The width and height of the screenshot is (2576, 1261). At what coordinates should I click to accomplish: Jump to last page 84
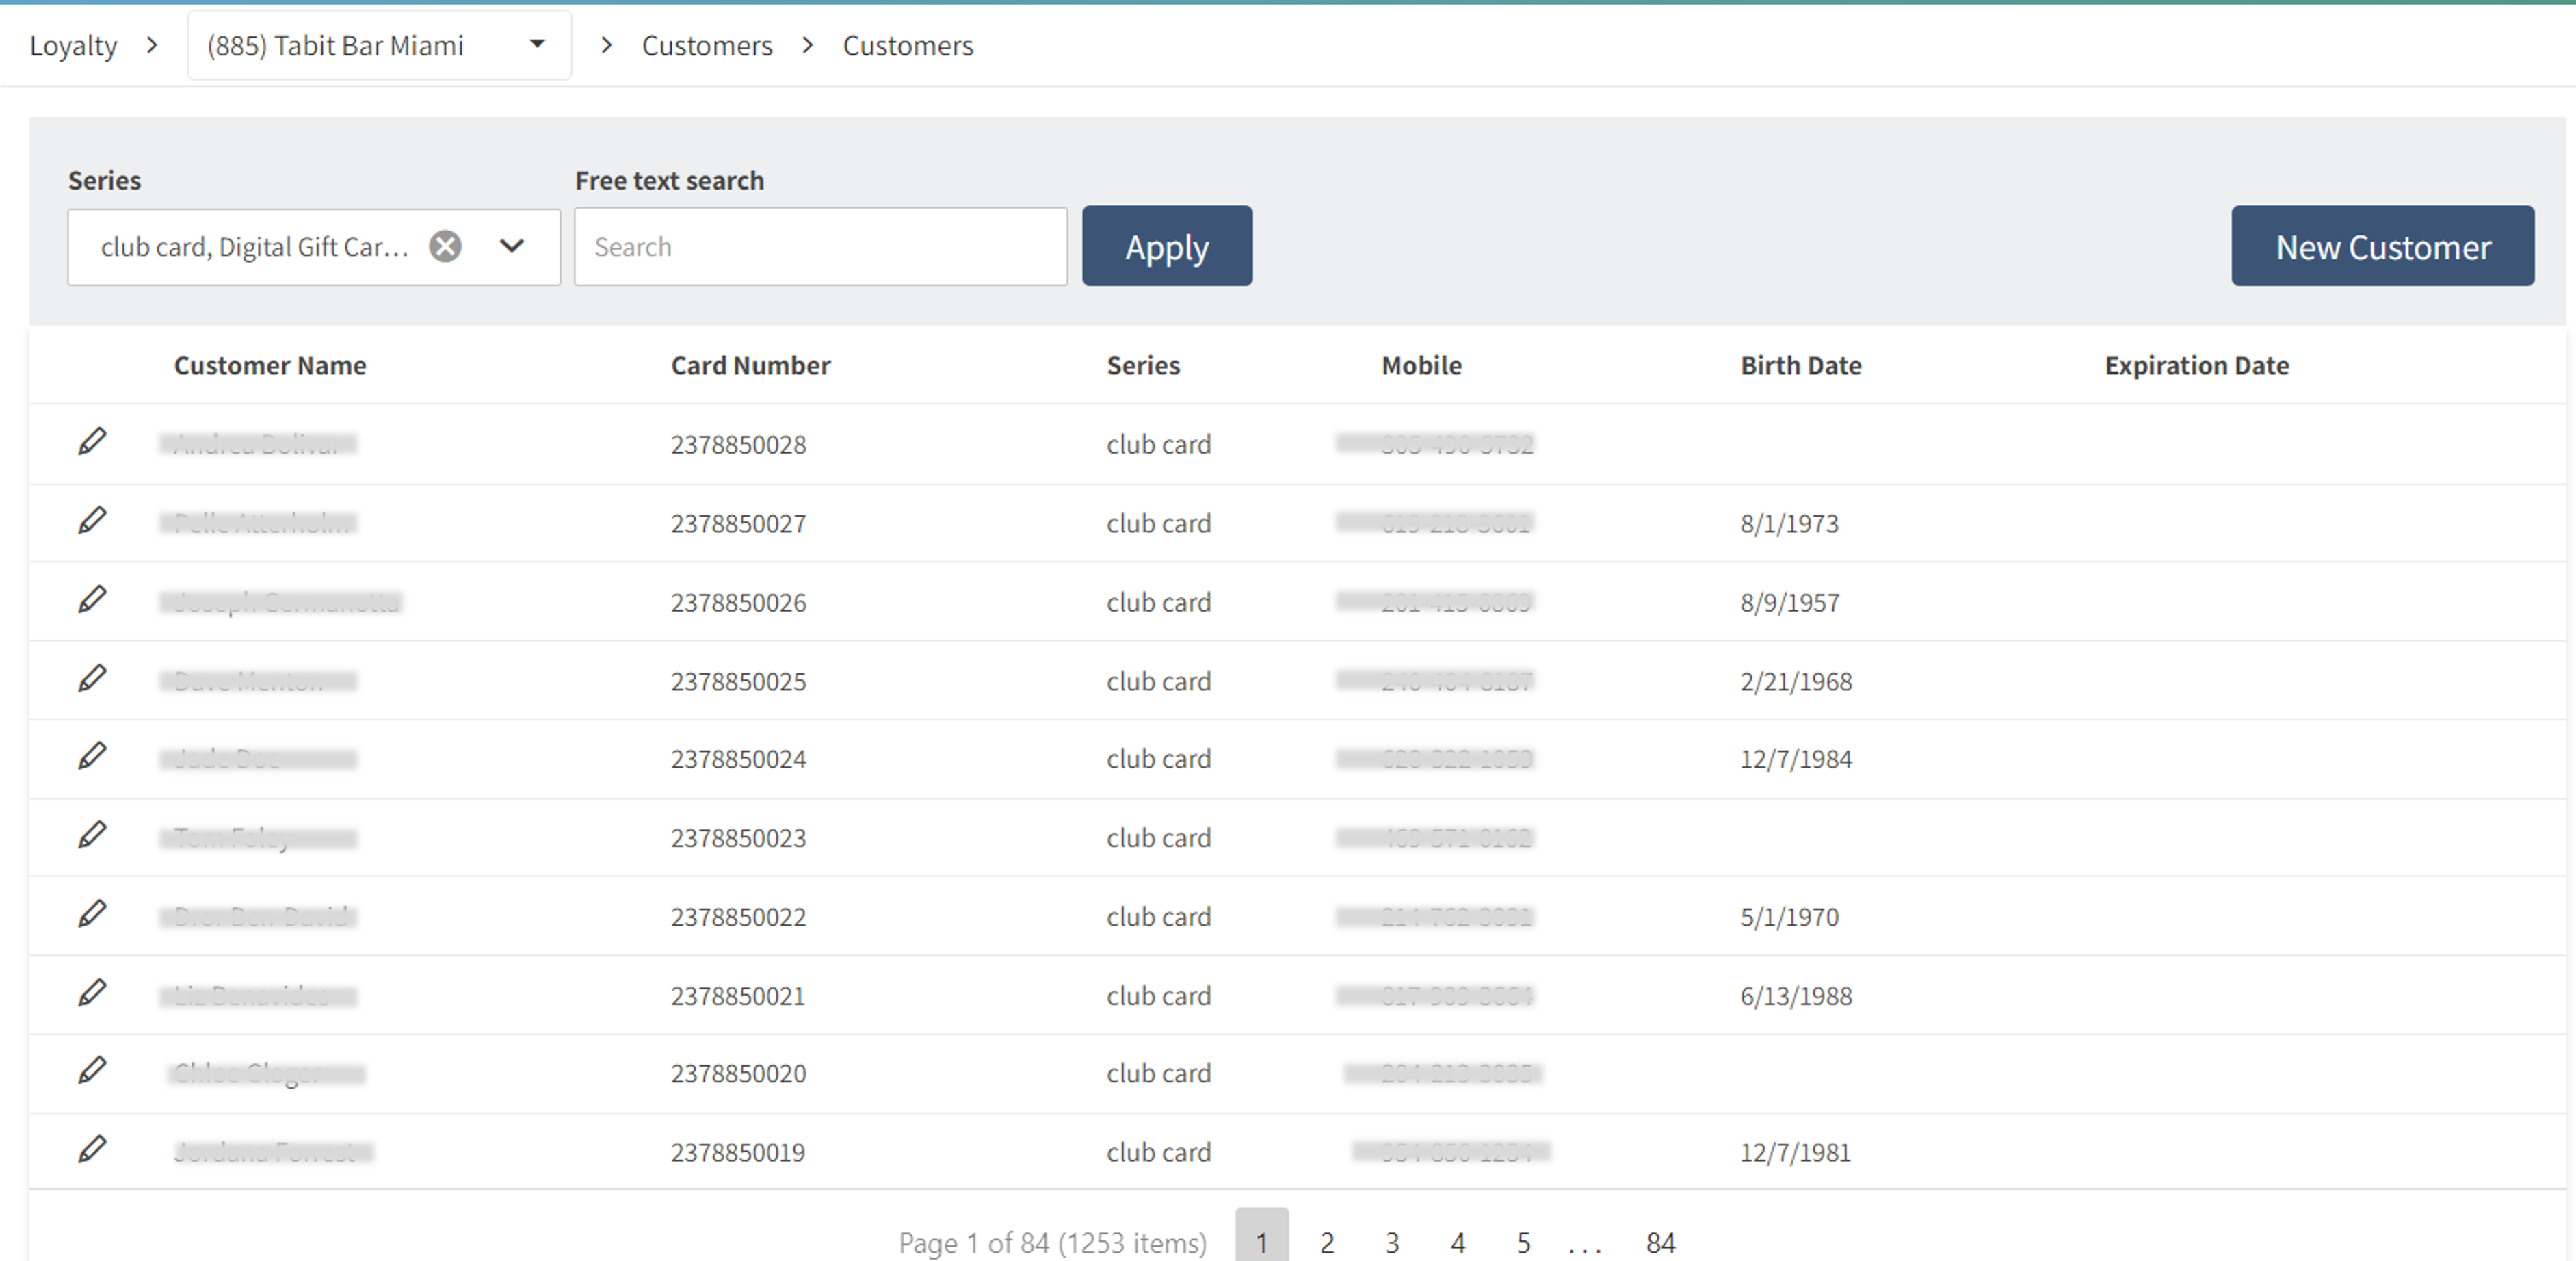coord(1660,1243)
